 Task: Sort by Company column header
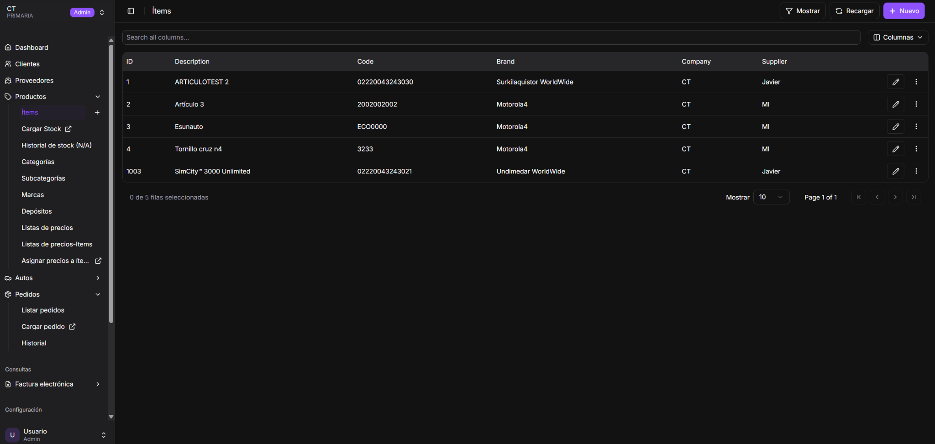point(696,62)
